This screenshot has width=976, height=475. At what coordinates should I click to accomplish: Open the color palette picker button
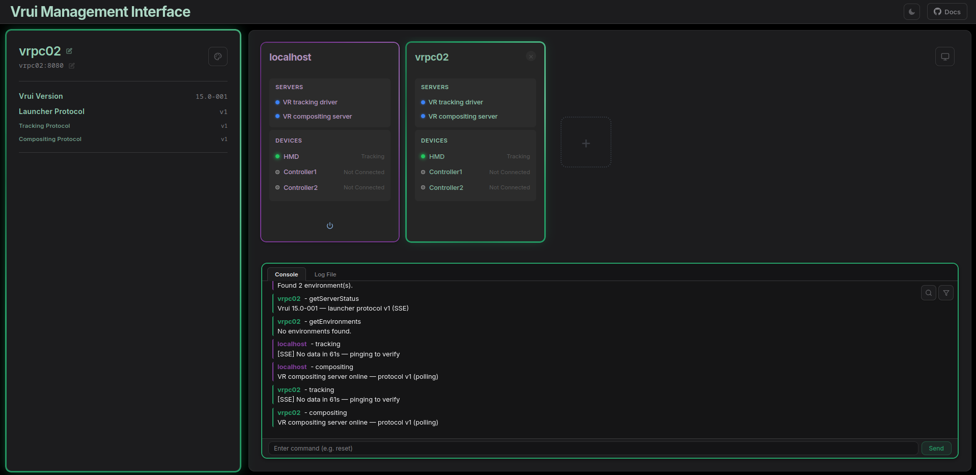(x=218, y=57)
